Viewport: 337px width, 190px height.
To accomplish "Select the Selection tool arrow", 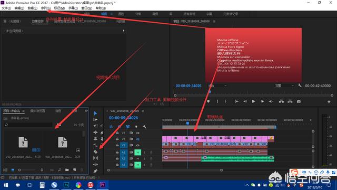I will pos(95,113).
